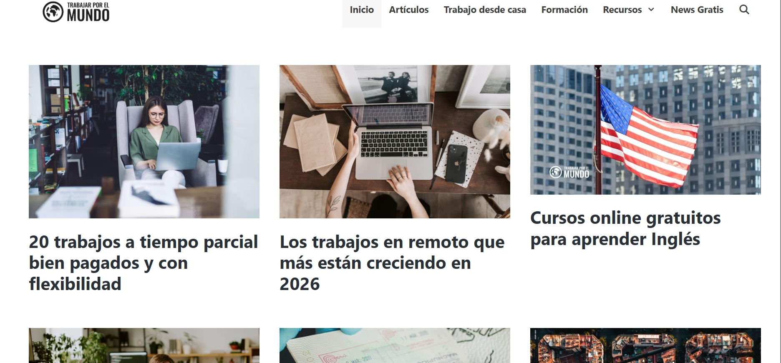Open the Formación menu item
781x363 pixels.
564,10
